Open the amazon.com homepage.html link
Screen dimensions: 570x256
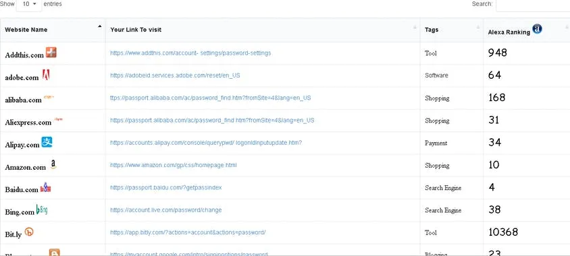[x=174, y=165]
